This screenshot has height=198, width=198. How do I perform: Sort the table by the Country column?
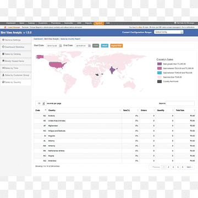[x=84, y=111]
